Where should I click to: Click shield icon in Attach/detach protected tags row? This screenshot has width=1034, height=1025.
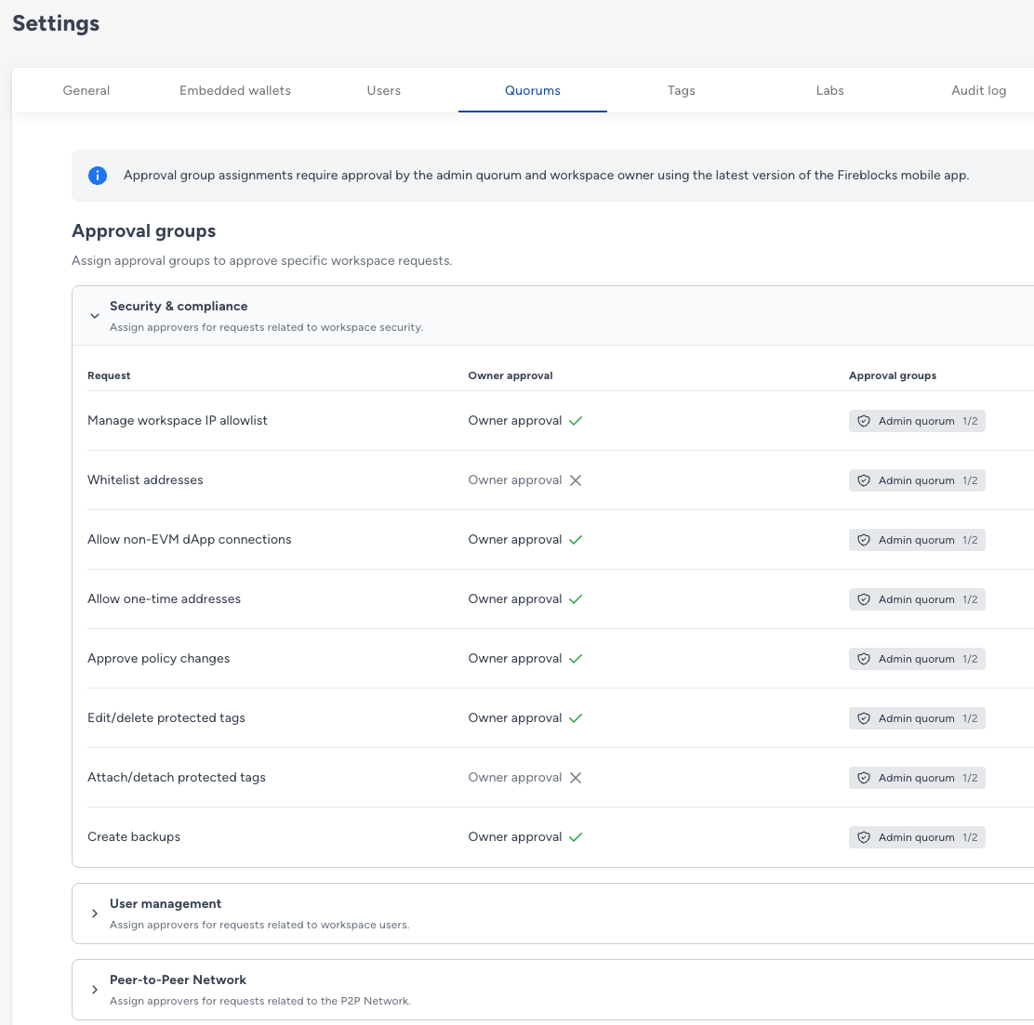(x=863, y=778)
